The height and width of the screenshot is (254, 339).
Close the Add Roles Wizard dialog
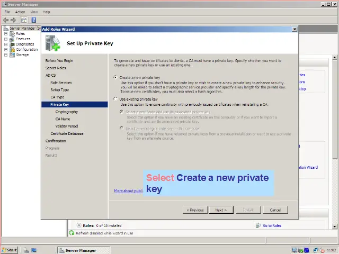[x=295, y=29]
